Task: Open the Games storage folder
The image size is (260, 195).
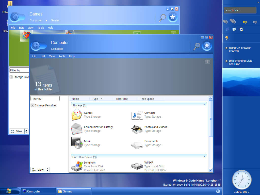Action: pos(88,113)
